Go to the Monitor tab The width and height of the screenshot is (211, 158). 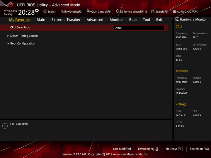(116, 20)
